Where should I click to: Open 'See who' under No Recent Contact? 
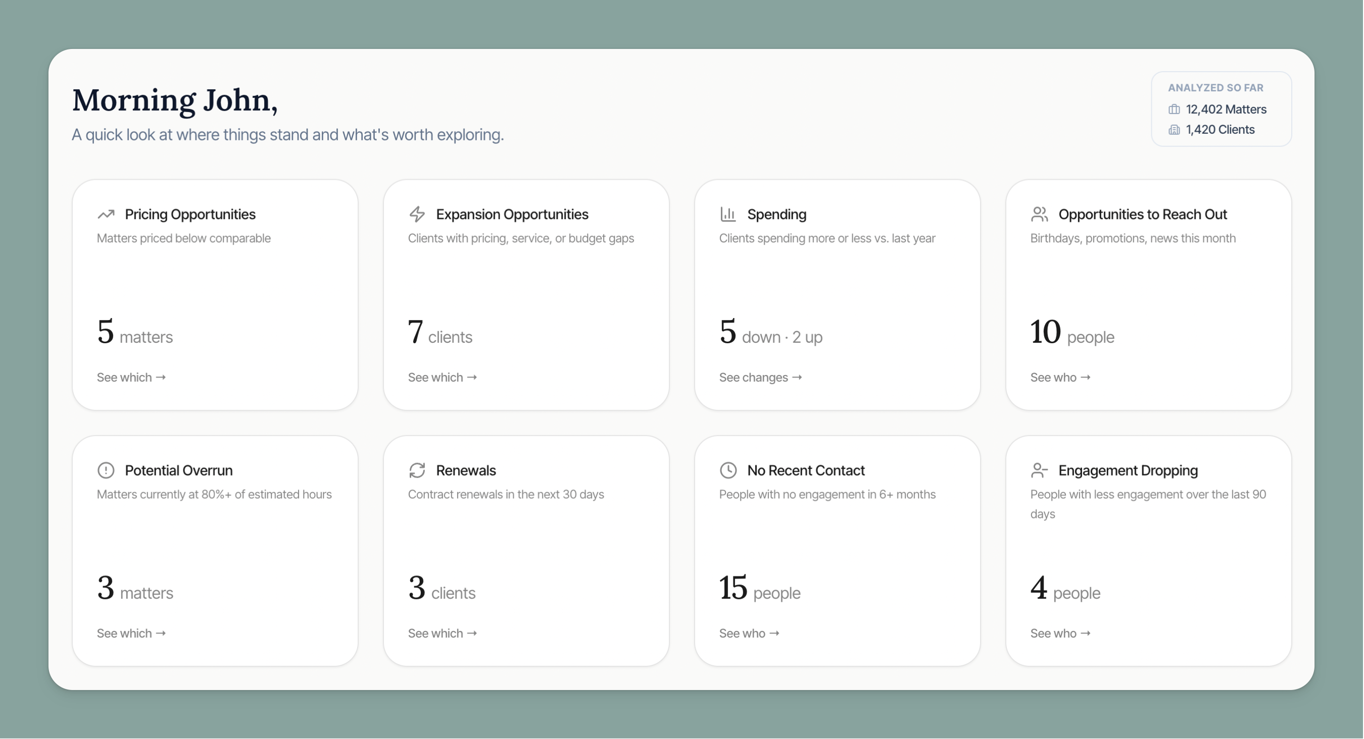pos(749,633)
